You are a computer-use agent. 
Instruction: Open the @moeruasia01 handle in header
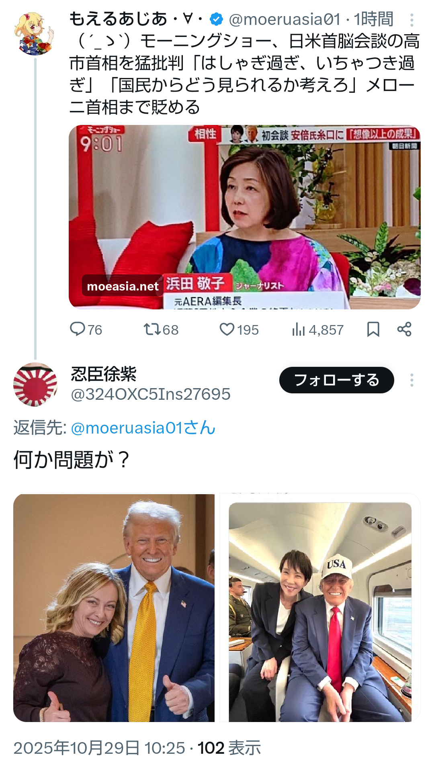pyautogui.click(x=285, y=19)
